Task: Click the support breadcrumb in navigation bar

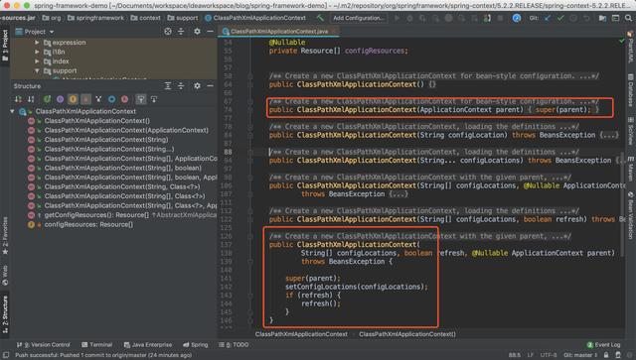Action: point(183,18)
